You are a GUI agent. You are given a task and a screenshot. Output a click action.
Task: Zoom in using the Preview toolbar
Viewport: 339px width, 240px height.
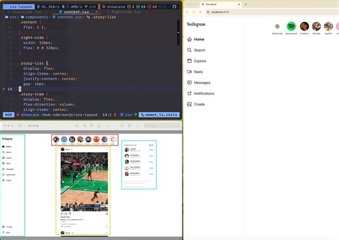click(x=92, y=126)
